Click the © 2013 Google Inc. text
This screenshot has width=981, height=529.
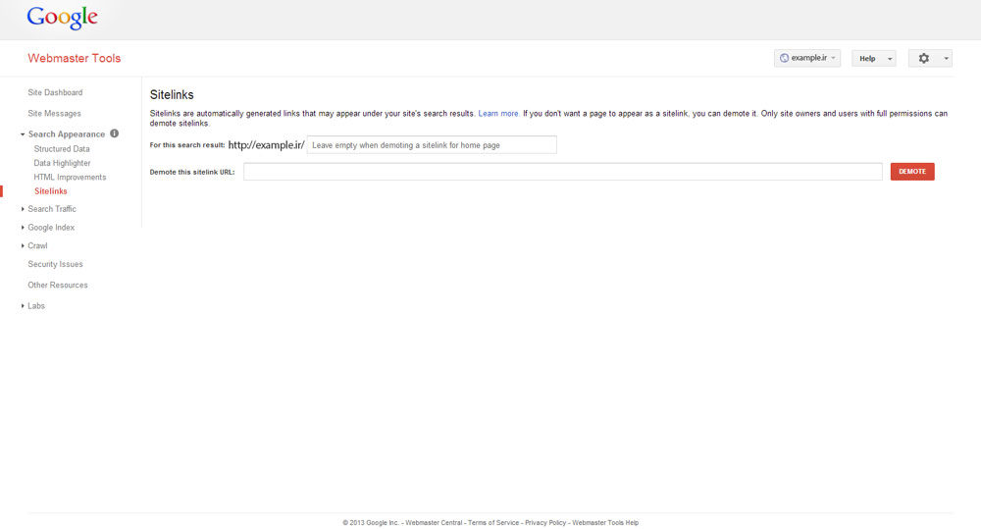tap(371, 523)
